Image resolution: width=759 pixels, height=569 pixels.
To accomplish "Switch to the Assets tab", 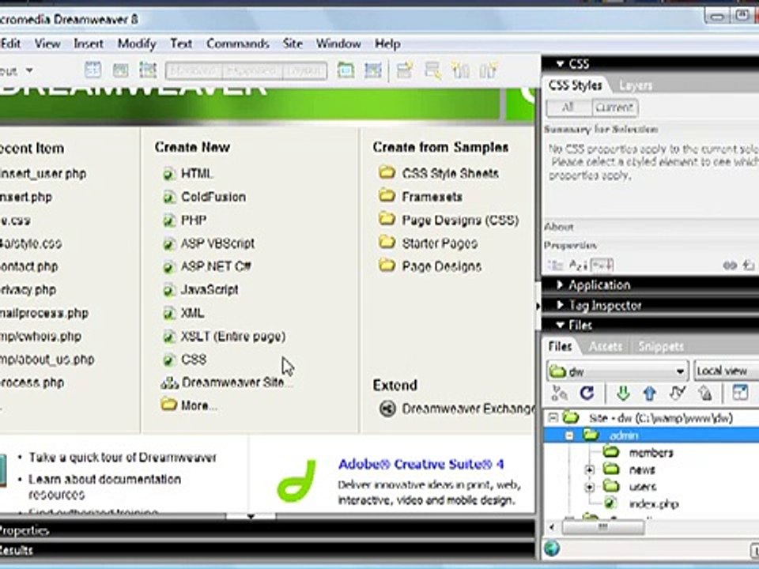I will [605, 346].
